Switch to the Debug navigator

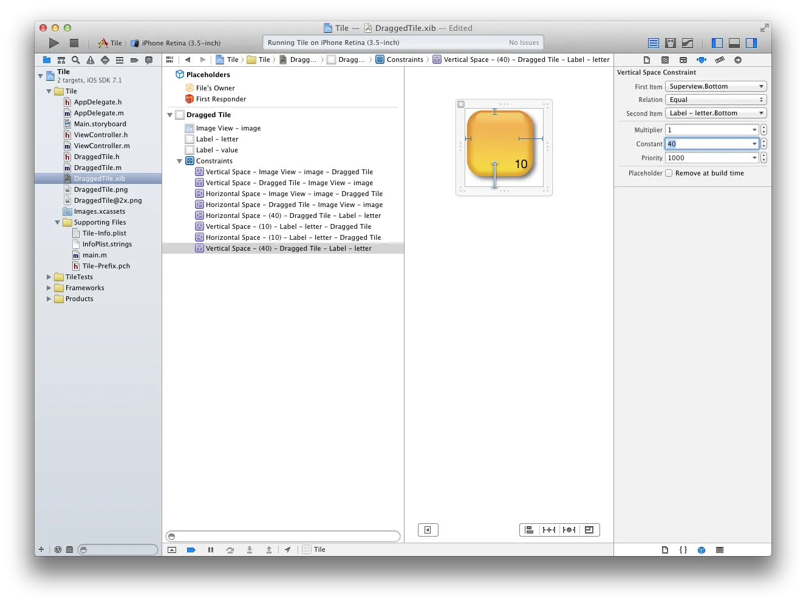coord(120,60)
